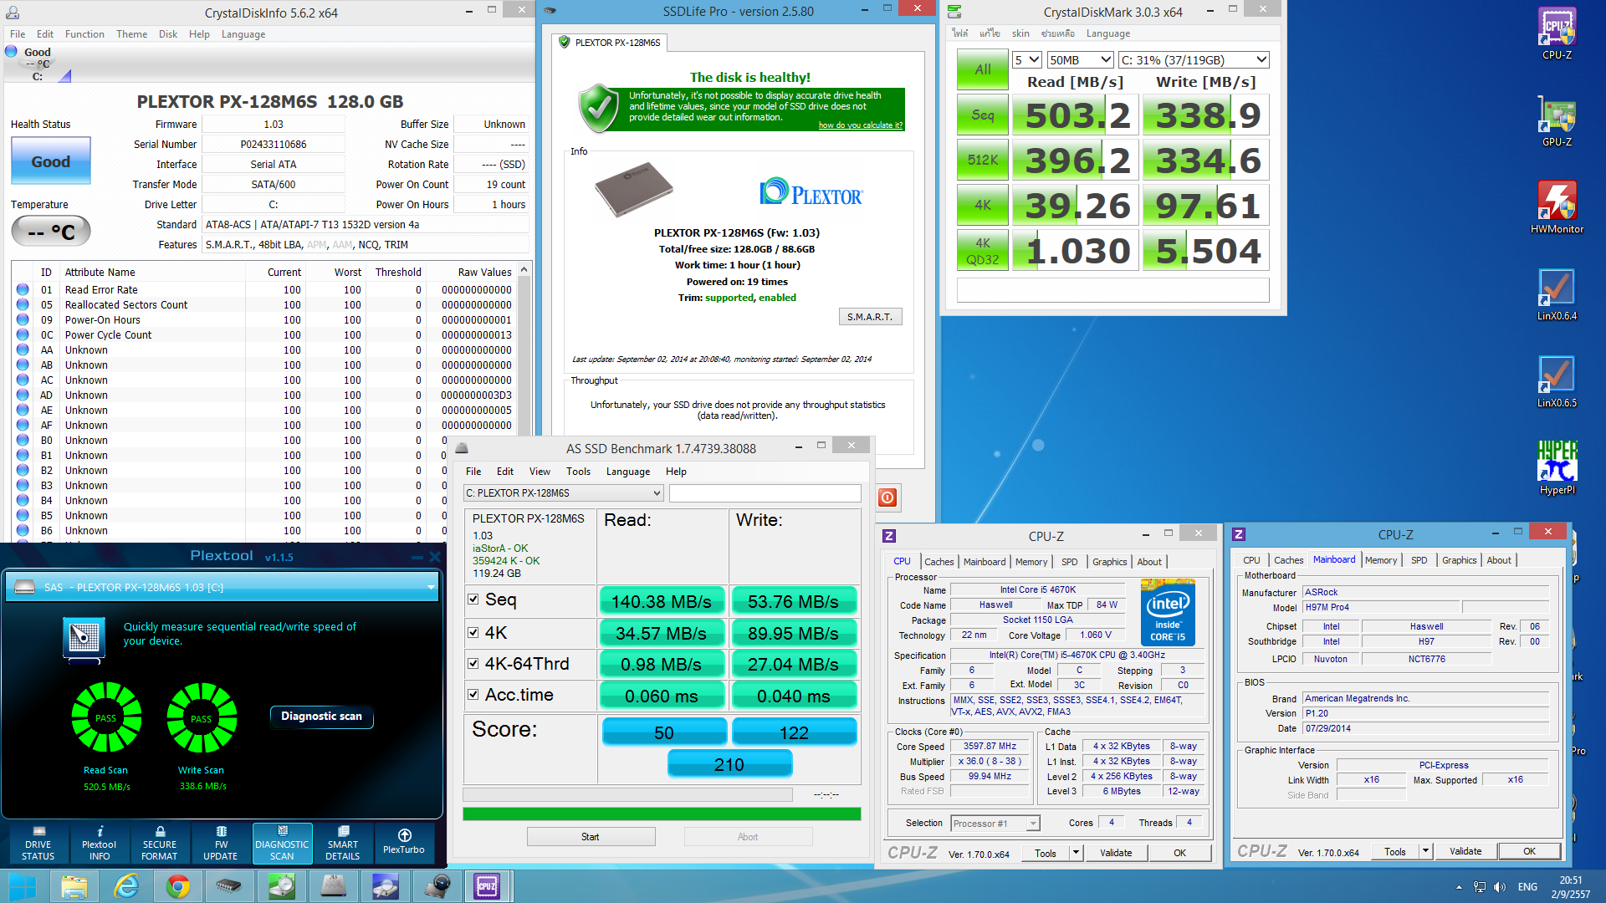
Task: Open HyperPI desktop icon
Action: [1556, 467]
